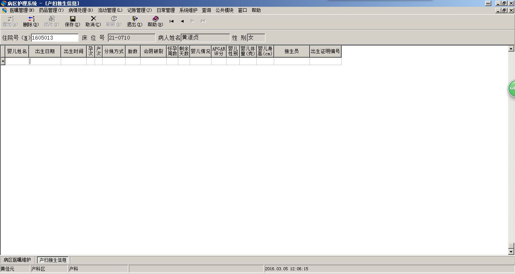515x274 pixels.
Task: Click the 增加 (Add) toolbar icon
Action: click(10, 21)
